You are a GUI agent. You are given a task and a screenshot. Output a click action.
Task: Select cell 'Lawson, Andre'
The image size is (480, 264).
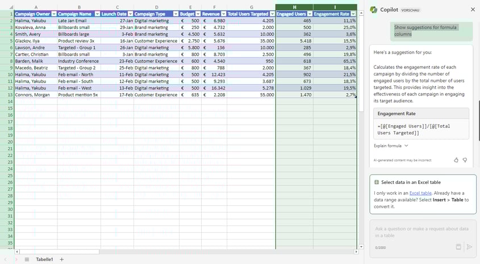[x=36, y=48]
